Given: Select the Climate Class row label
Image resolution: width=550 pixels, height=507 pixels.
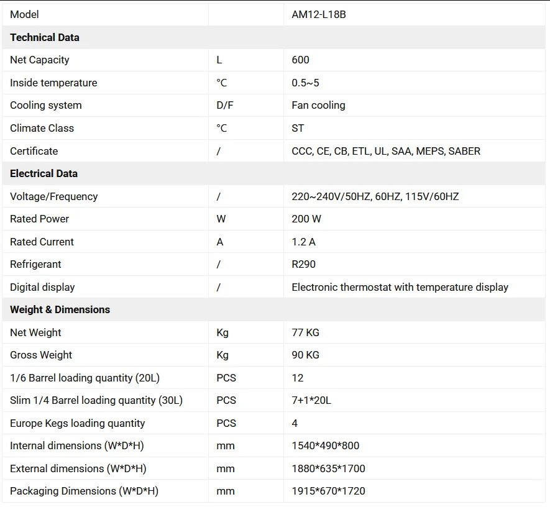Looking at the screenshot, I should tap(42, 128).
